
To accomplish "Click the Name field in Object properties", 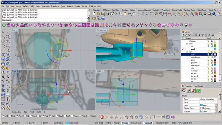I will click(208, 102).
